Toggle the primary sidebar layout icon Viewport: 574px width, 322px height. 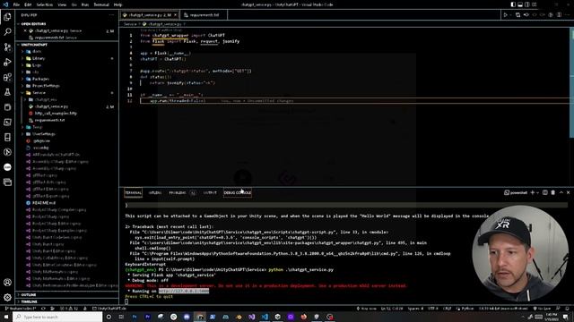click(513, 4)
